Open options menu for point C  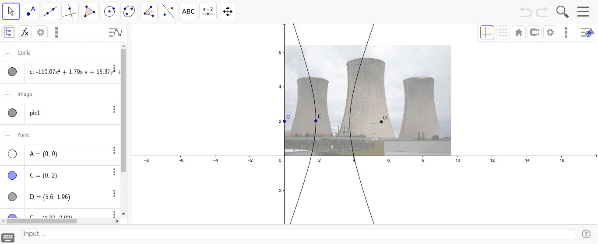114,172
